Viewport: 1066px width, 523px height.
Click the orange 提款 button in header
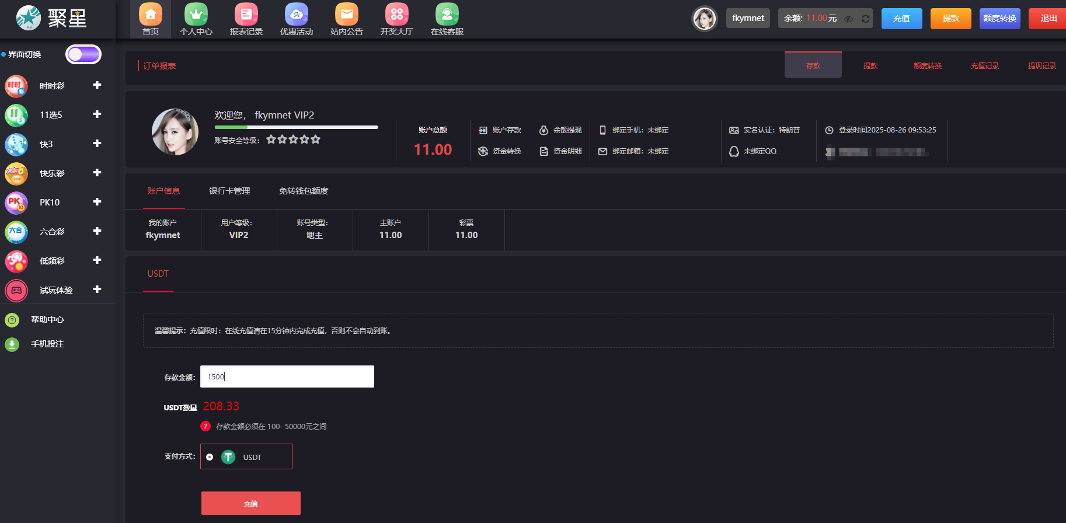[950, 19]
